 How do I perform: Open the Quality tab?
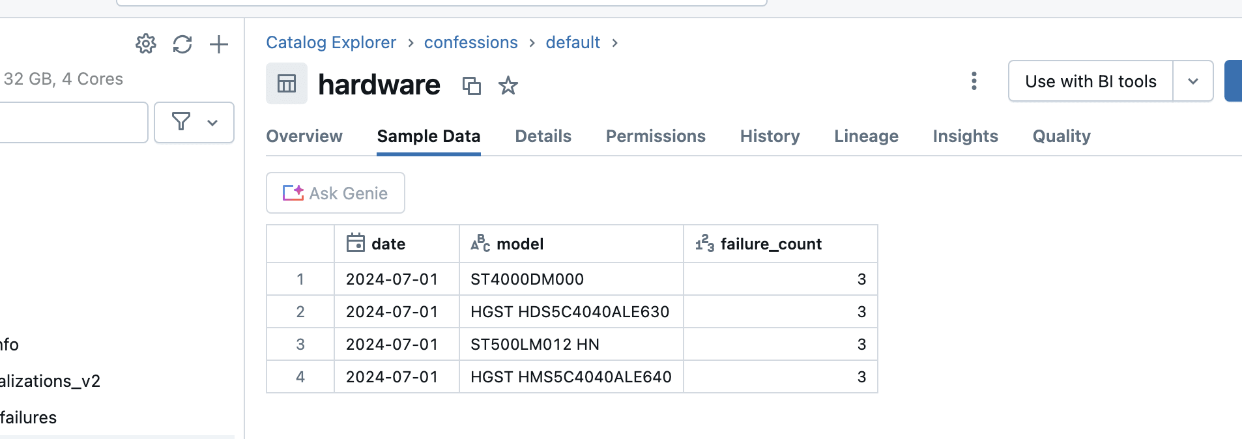[x=1061, y=136]
